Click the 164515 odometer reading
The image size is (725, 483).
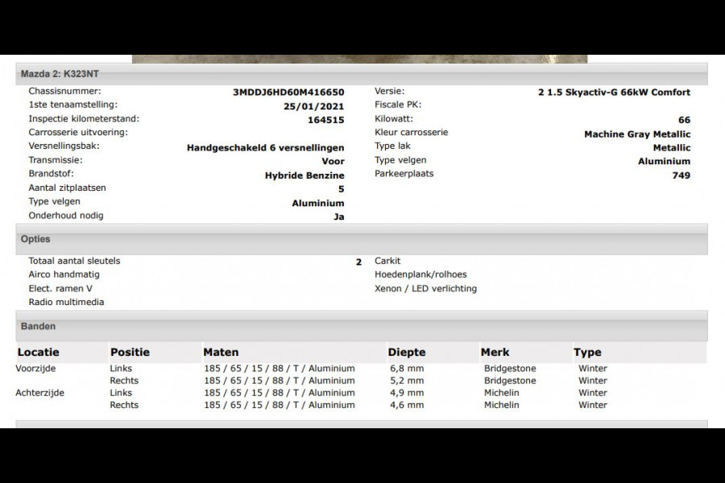325,120
